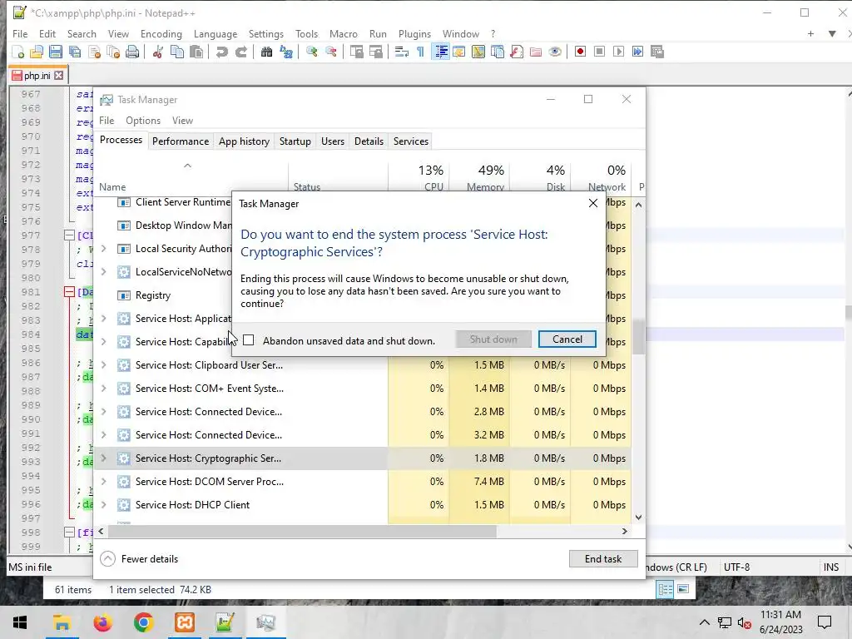The width and height of the screenshot is (852, 639).
Task: Switch to the Startup tab
Action: click(x=295, y=141)
